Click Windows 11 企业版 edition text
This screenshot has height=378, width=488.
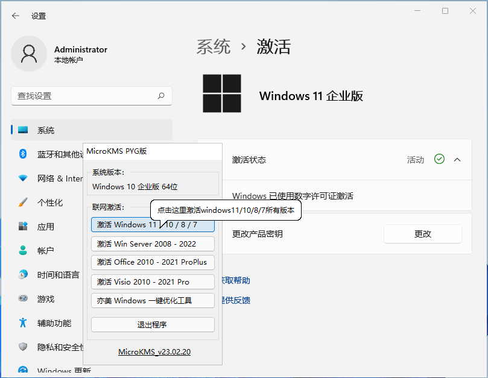coord(311,95)
